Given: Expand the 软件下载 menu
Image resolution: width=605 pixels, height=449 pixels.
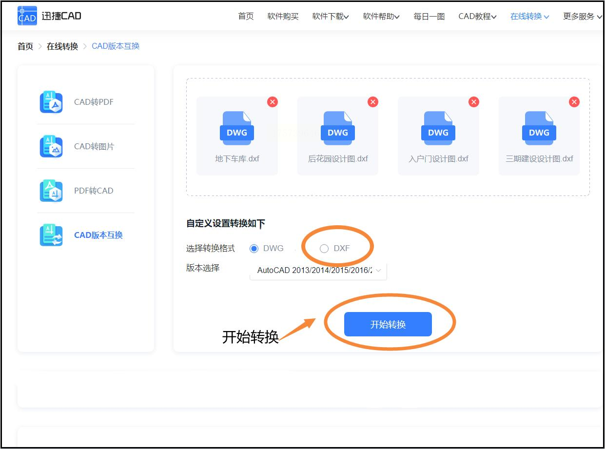Looking at the screenshot, I should click(331, 17).
